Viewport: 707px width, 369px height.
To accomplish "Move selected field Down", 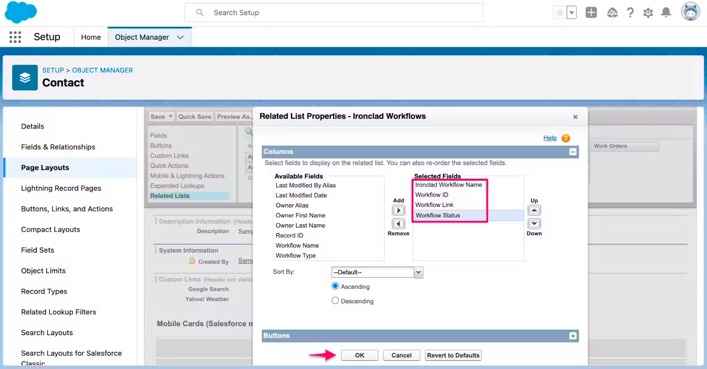I will click(x=534, y=224).
